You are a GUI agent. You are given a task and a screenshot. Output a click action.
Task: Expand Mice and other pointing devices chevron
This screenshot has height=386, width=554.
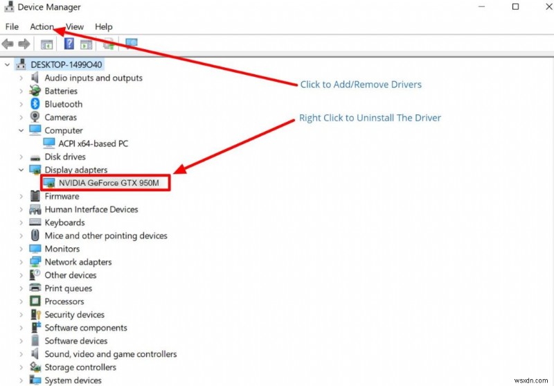[21, 236]
